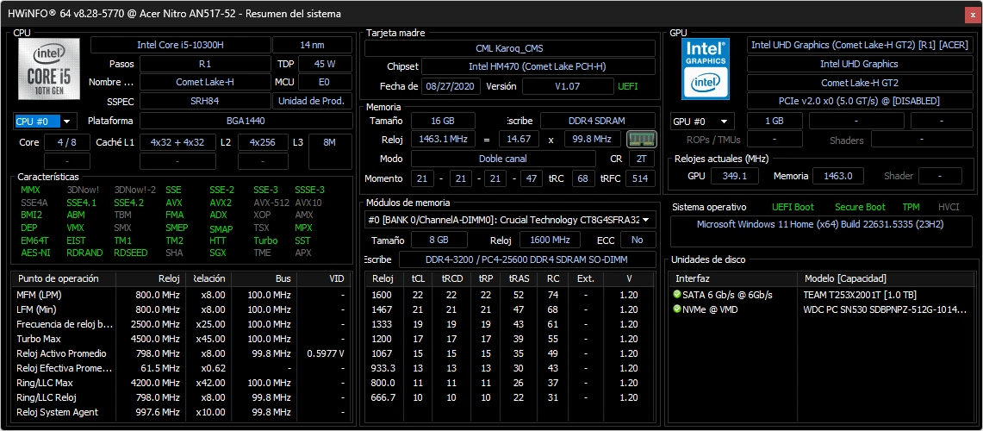This screenshot has width=983, height=431.
Task: Select the Ring/LLC Max row
Action: (180, 383)
